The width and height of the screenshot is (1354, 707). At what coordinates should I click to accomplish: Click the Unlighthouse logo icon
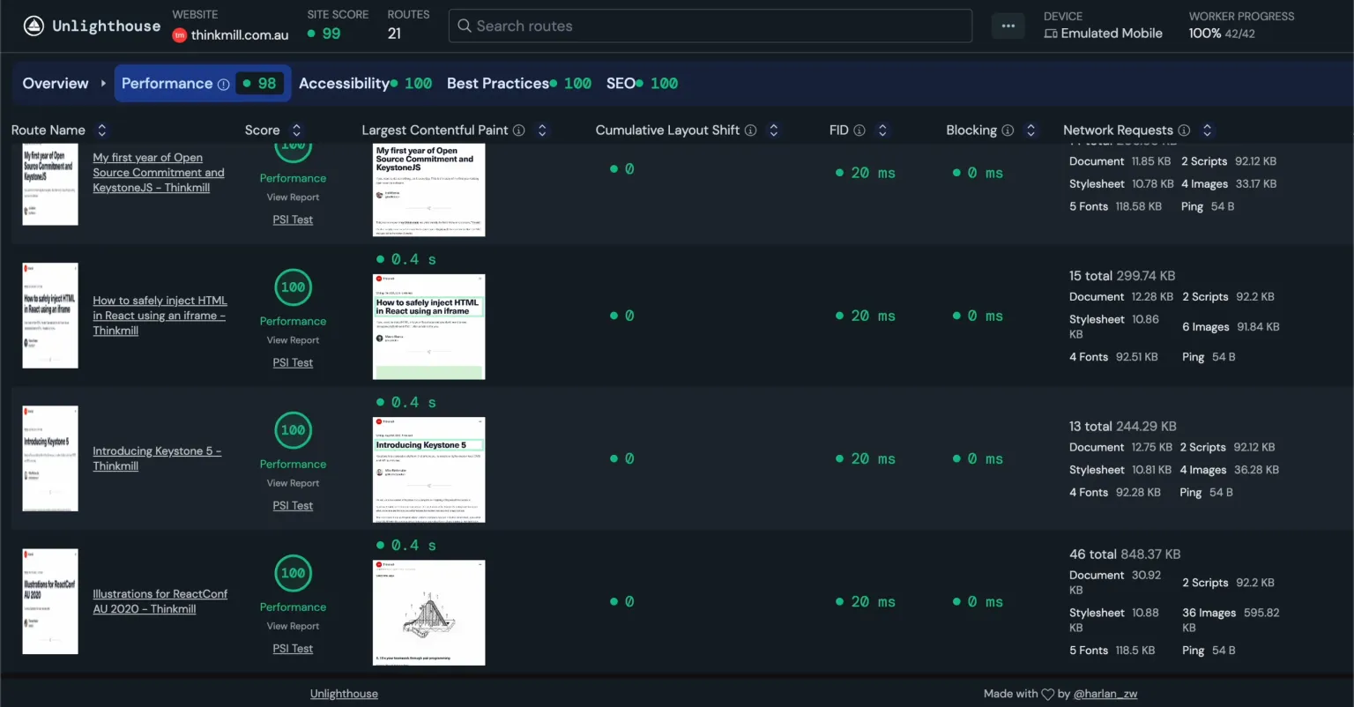coord(33,26)
